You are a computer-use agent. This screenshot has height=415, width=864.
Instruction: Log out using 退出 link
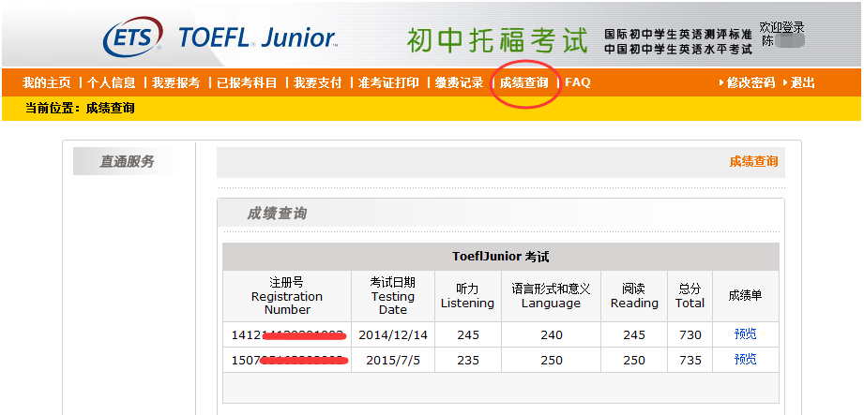pyautogui.click(x=802, y=82)
